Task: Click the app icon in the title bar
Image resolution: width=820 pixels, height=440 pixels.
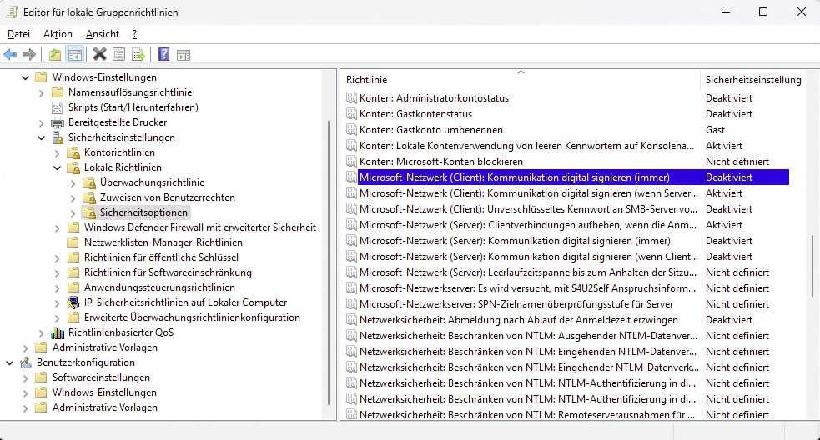Action: click(12, 12)
